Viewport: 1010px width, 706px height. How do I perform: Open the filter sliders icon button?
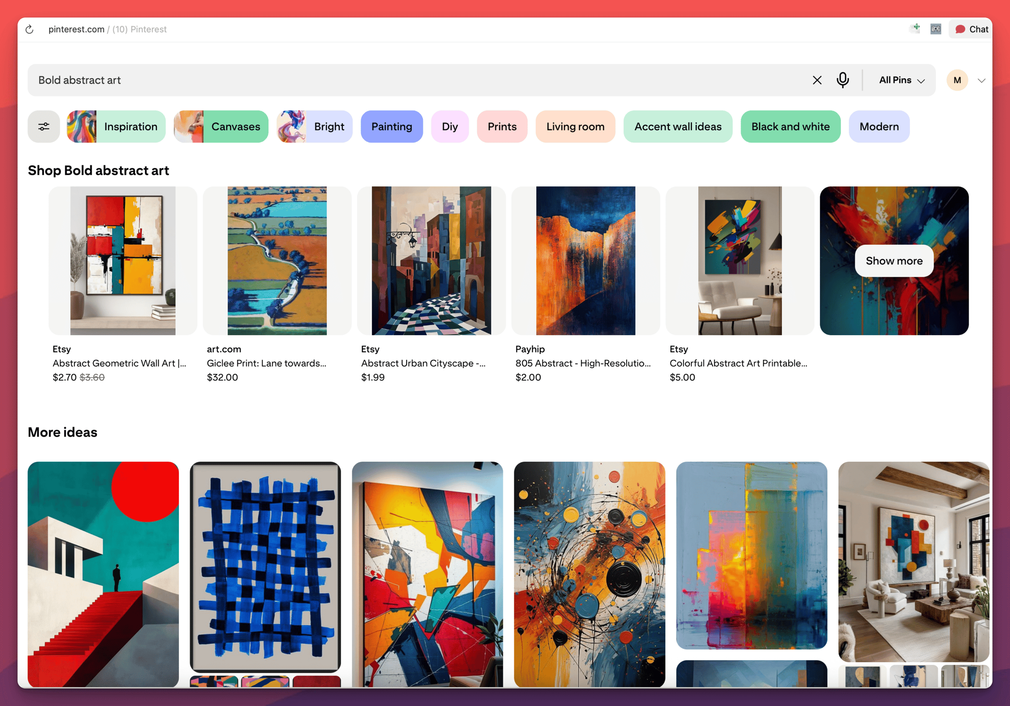click(43, 127)
